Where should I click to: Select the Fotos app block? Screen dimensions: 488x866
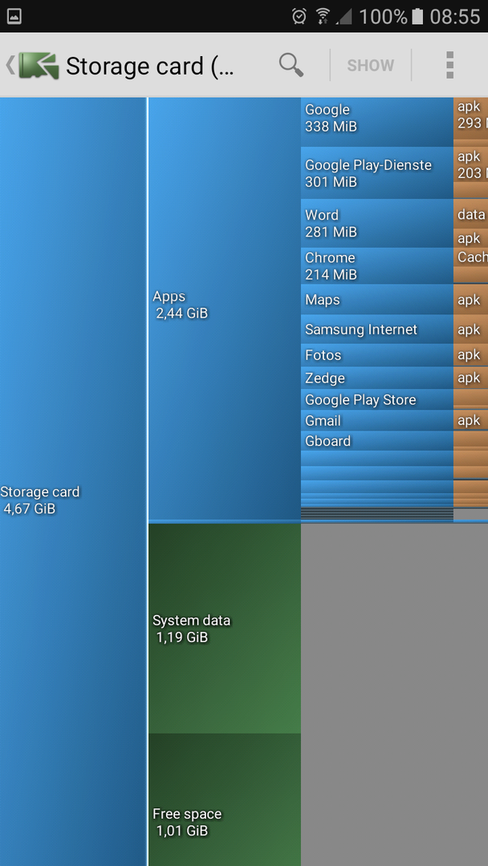377,355
